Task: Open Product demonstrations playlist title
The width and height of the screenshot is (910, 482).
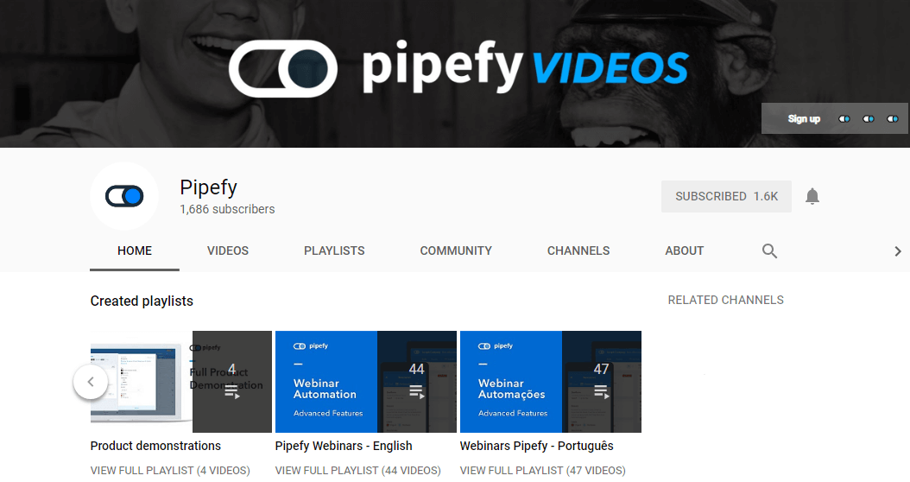Action: point(155,446)
